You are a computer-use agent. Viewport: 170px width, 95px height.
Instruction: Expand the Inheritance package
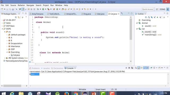point(7,46)
